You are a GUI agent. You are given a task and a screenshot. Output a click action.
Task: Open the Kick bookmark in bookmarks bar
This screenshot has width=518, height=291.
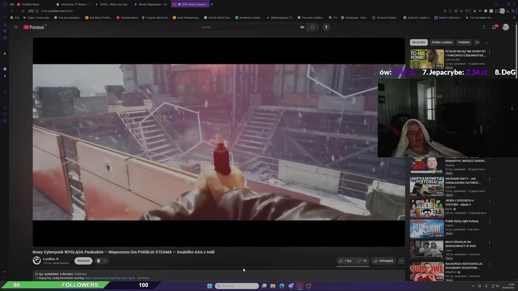pos(15,18)
